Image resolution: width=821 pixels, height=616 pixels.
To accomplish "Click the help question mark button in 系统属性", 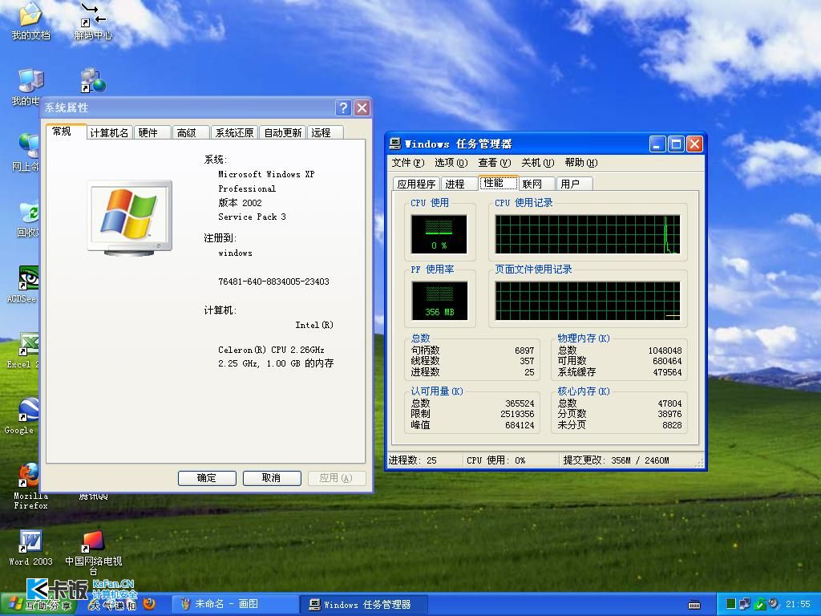I will coord(343,108).
